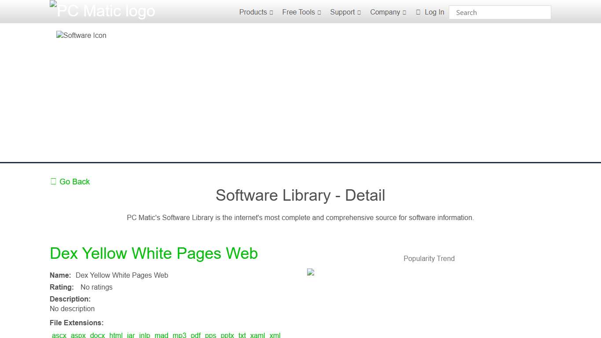Select the Company menu item

point(385,12)
